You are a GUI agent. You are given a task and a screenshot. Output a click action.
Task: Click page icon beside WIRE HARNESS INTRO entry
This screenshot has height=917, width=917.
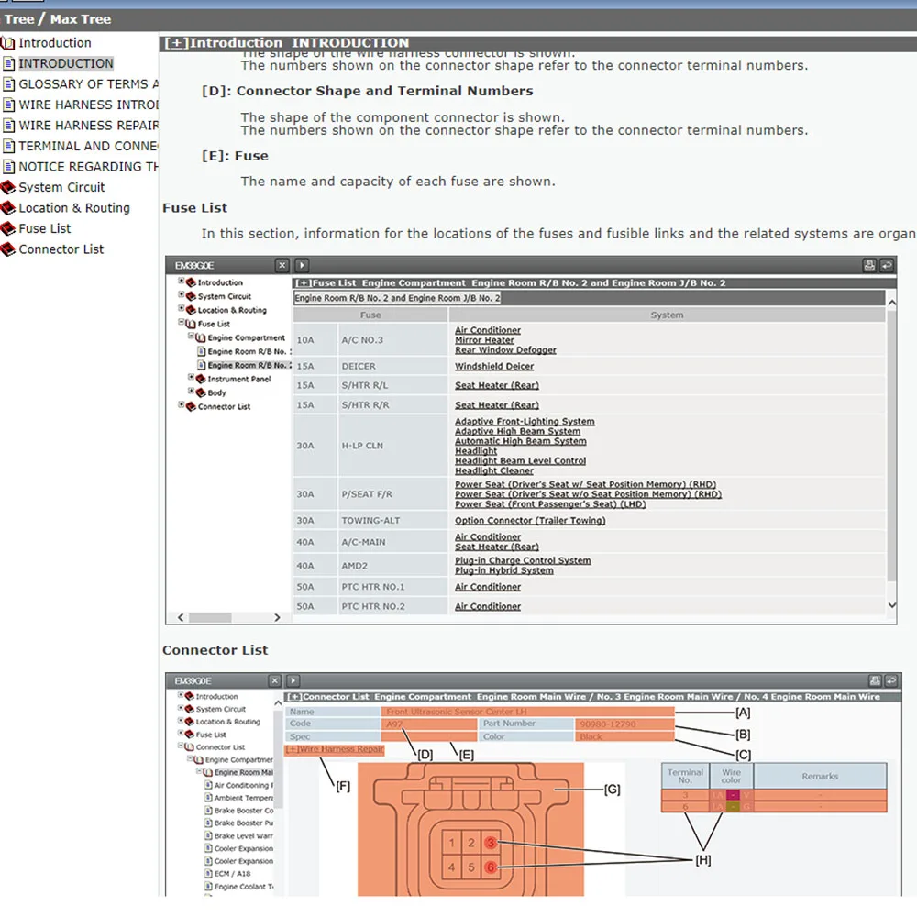pos(9,105)
